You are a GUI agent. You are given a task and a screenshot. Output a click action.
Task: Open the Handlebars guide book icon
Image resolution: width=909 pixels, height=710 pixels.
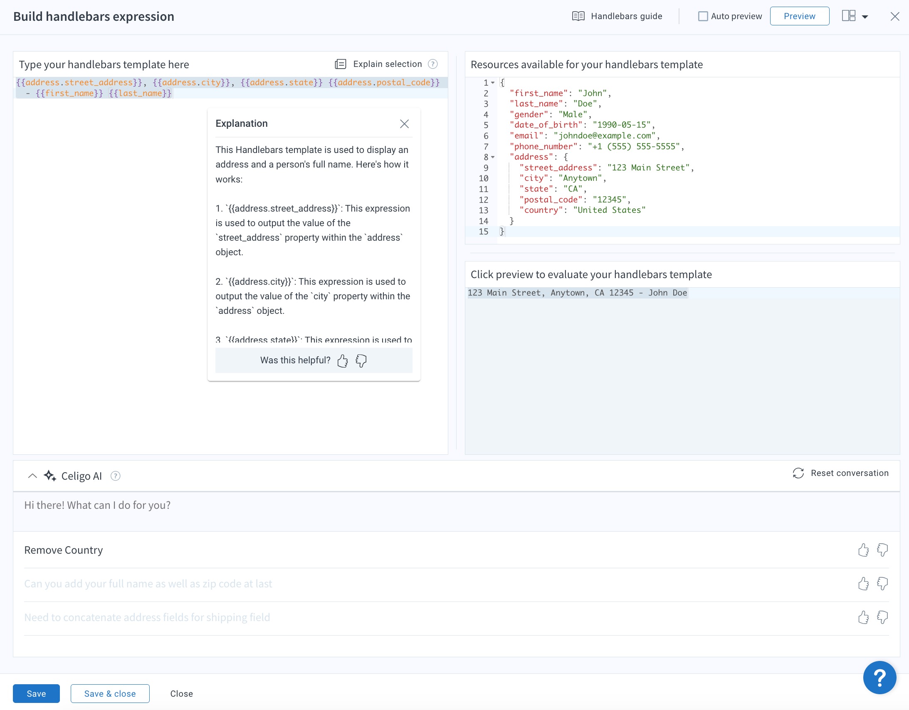click(x=578, y=16)
